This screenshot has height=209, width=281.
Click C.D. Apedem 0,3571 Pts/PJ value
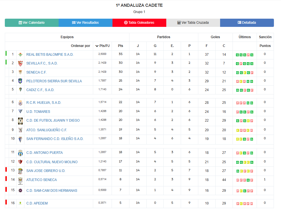[102, 203]
